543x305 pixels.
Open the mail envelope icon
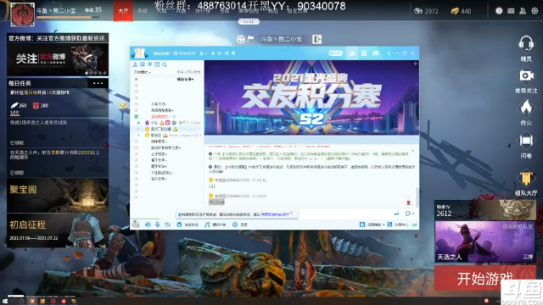point(511,11)
